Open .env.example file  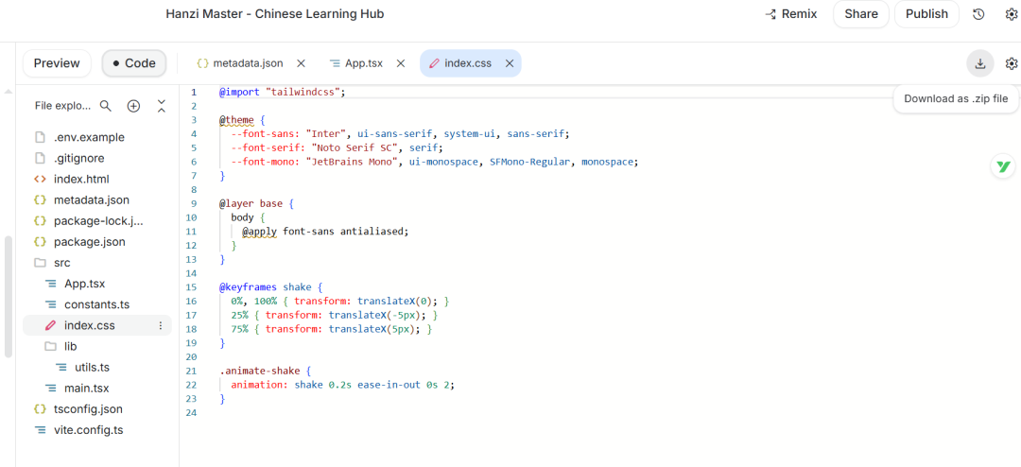[x=89, y=137]
